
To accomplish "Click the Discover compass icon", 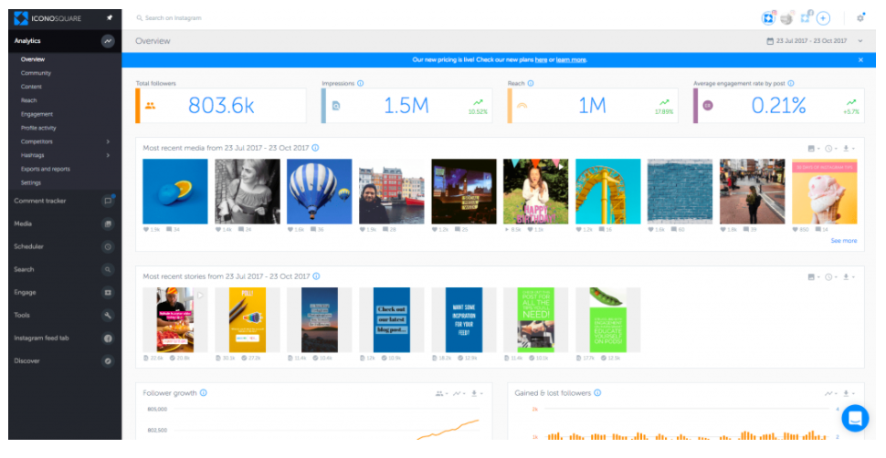I will pyautogui.click(x=108, y=360).
